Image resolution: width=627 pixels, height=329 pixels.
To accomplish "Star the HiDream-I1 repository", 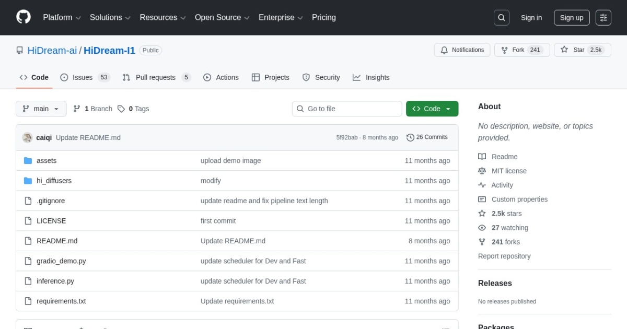I will point(582,50).
